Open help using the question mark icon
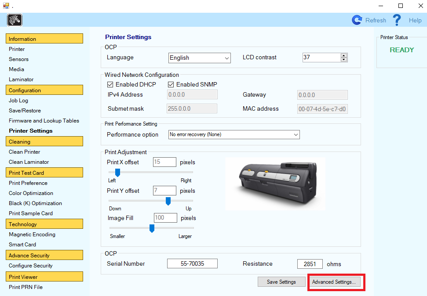Screen dimensions: 427x296 pos(397,20)
